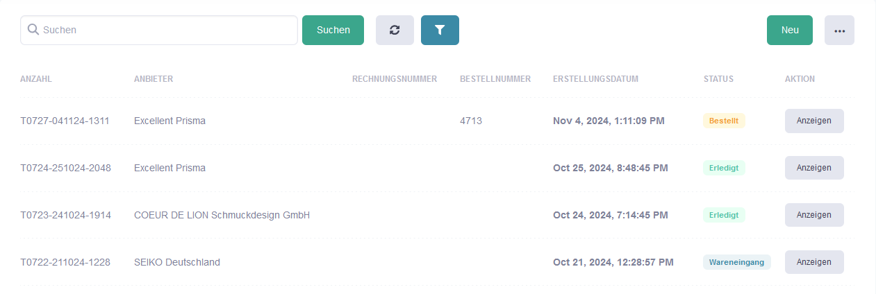Image resolution: width=876 pixels, height=294 pixels.
Task: Sort by the ANZAHL column header
Action: click(x=36, y=79)
